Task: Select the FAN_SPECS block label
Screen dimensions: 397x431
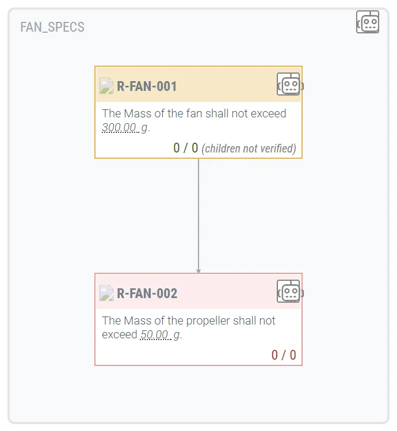Action: pos(52,27)
